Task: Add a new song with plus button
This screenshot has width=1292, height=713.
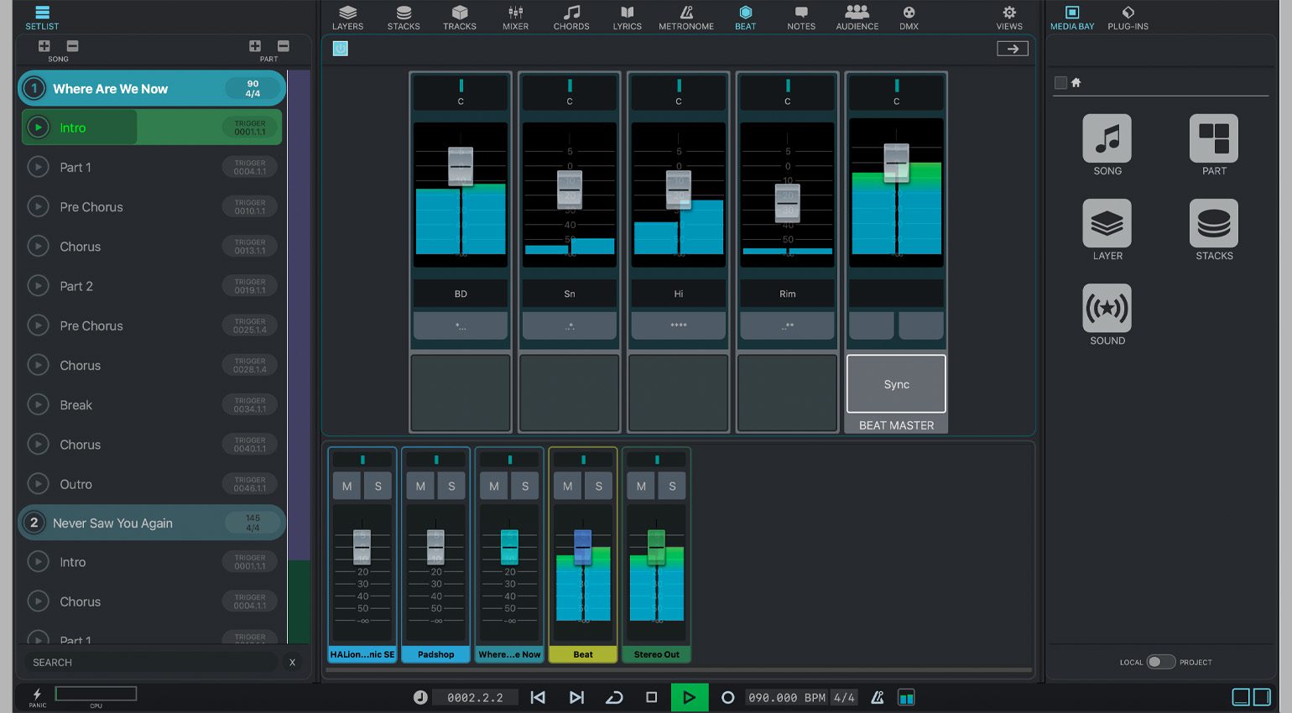Action: [x=44, y=46]
